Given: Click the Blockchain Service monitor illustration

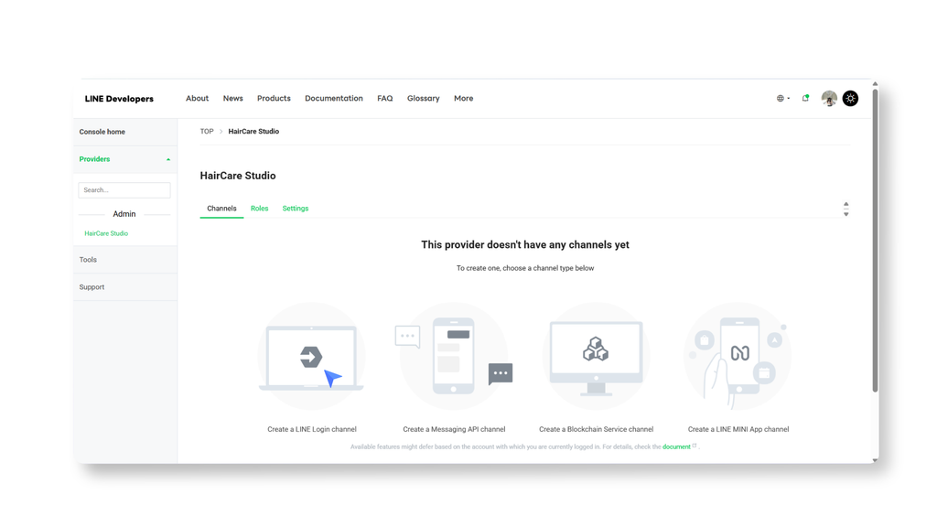Looking at the screenshot, I should pos(596,358).
